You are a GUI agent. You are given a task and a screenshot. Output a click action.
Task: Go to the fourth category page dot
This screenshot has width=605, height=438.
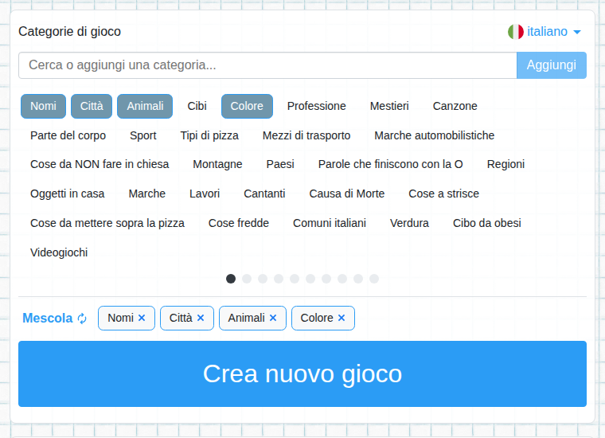(x=279, y=279)
